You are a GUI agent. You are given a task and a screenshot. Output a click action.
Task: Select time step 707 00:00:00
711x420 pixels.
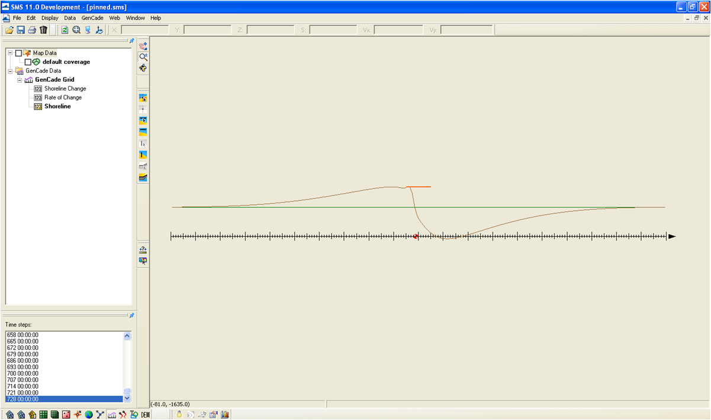pyautogui.click(x=22, y=380)
